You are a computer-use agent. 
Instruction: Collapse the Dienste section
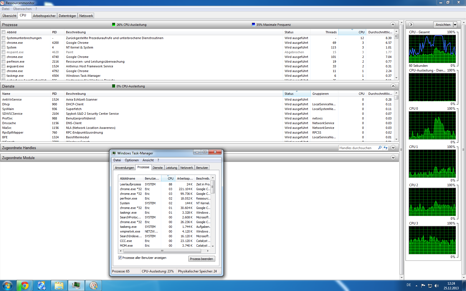point(393,86)
